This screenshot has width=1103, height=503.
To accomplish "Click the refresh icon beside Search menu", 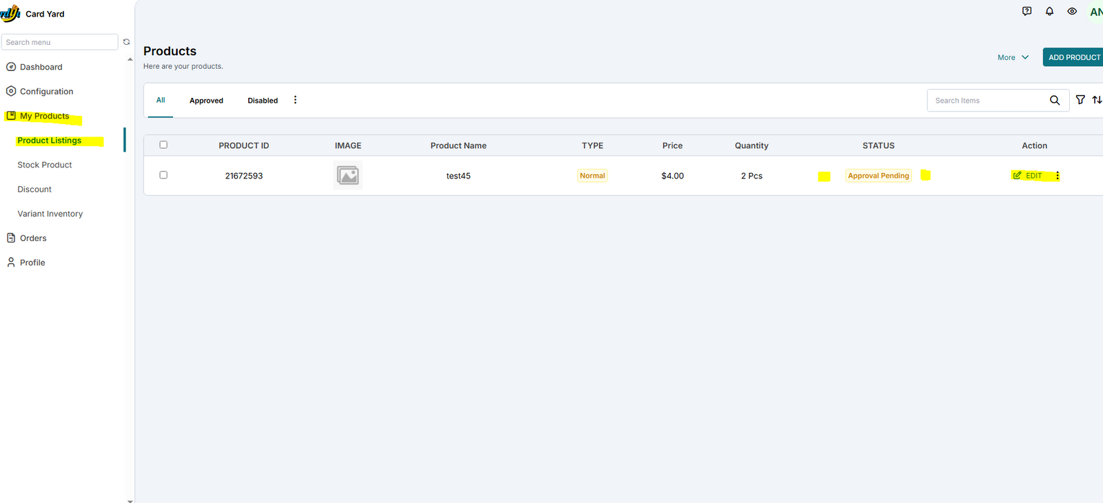I will pos(127,42).
